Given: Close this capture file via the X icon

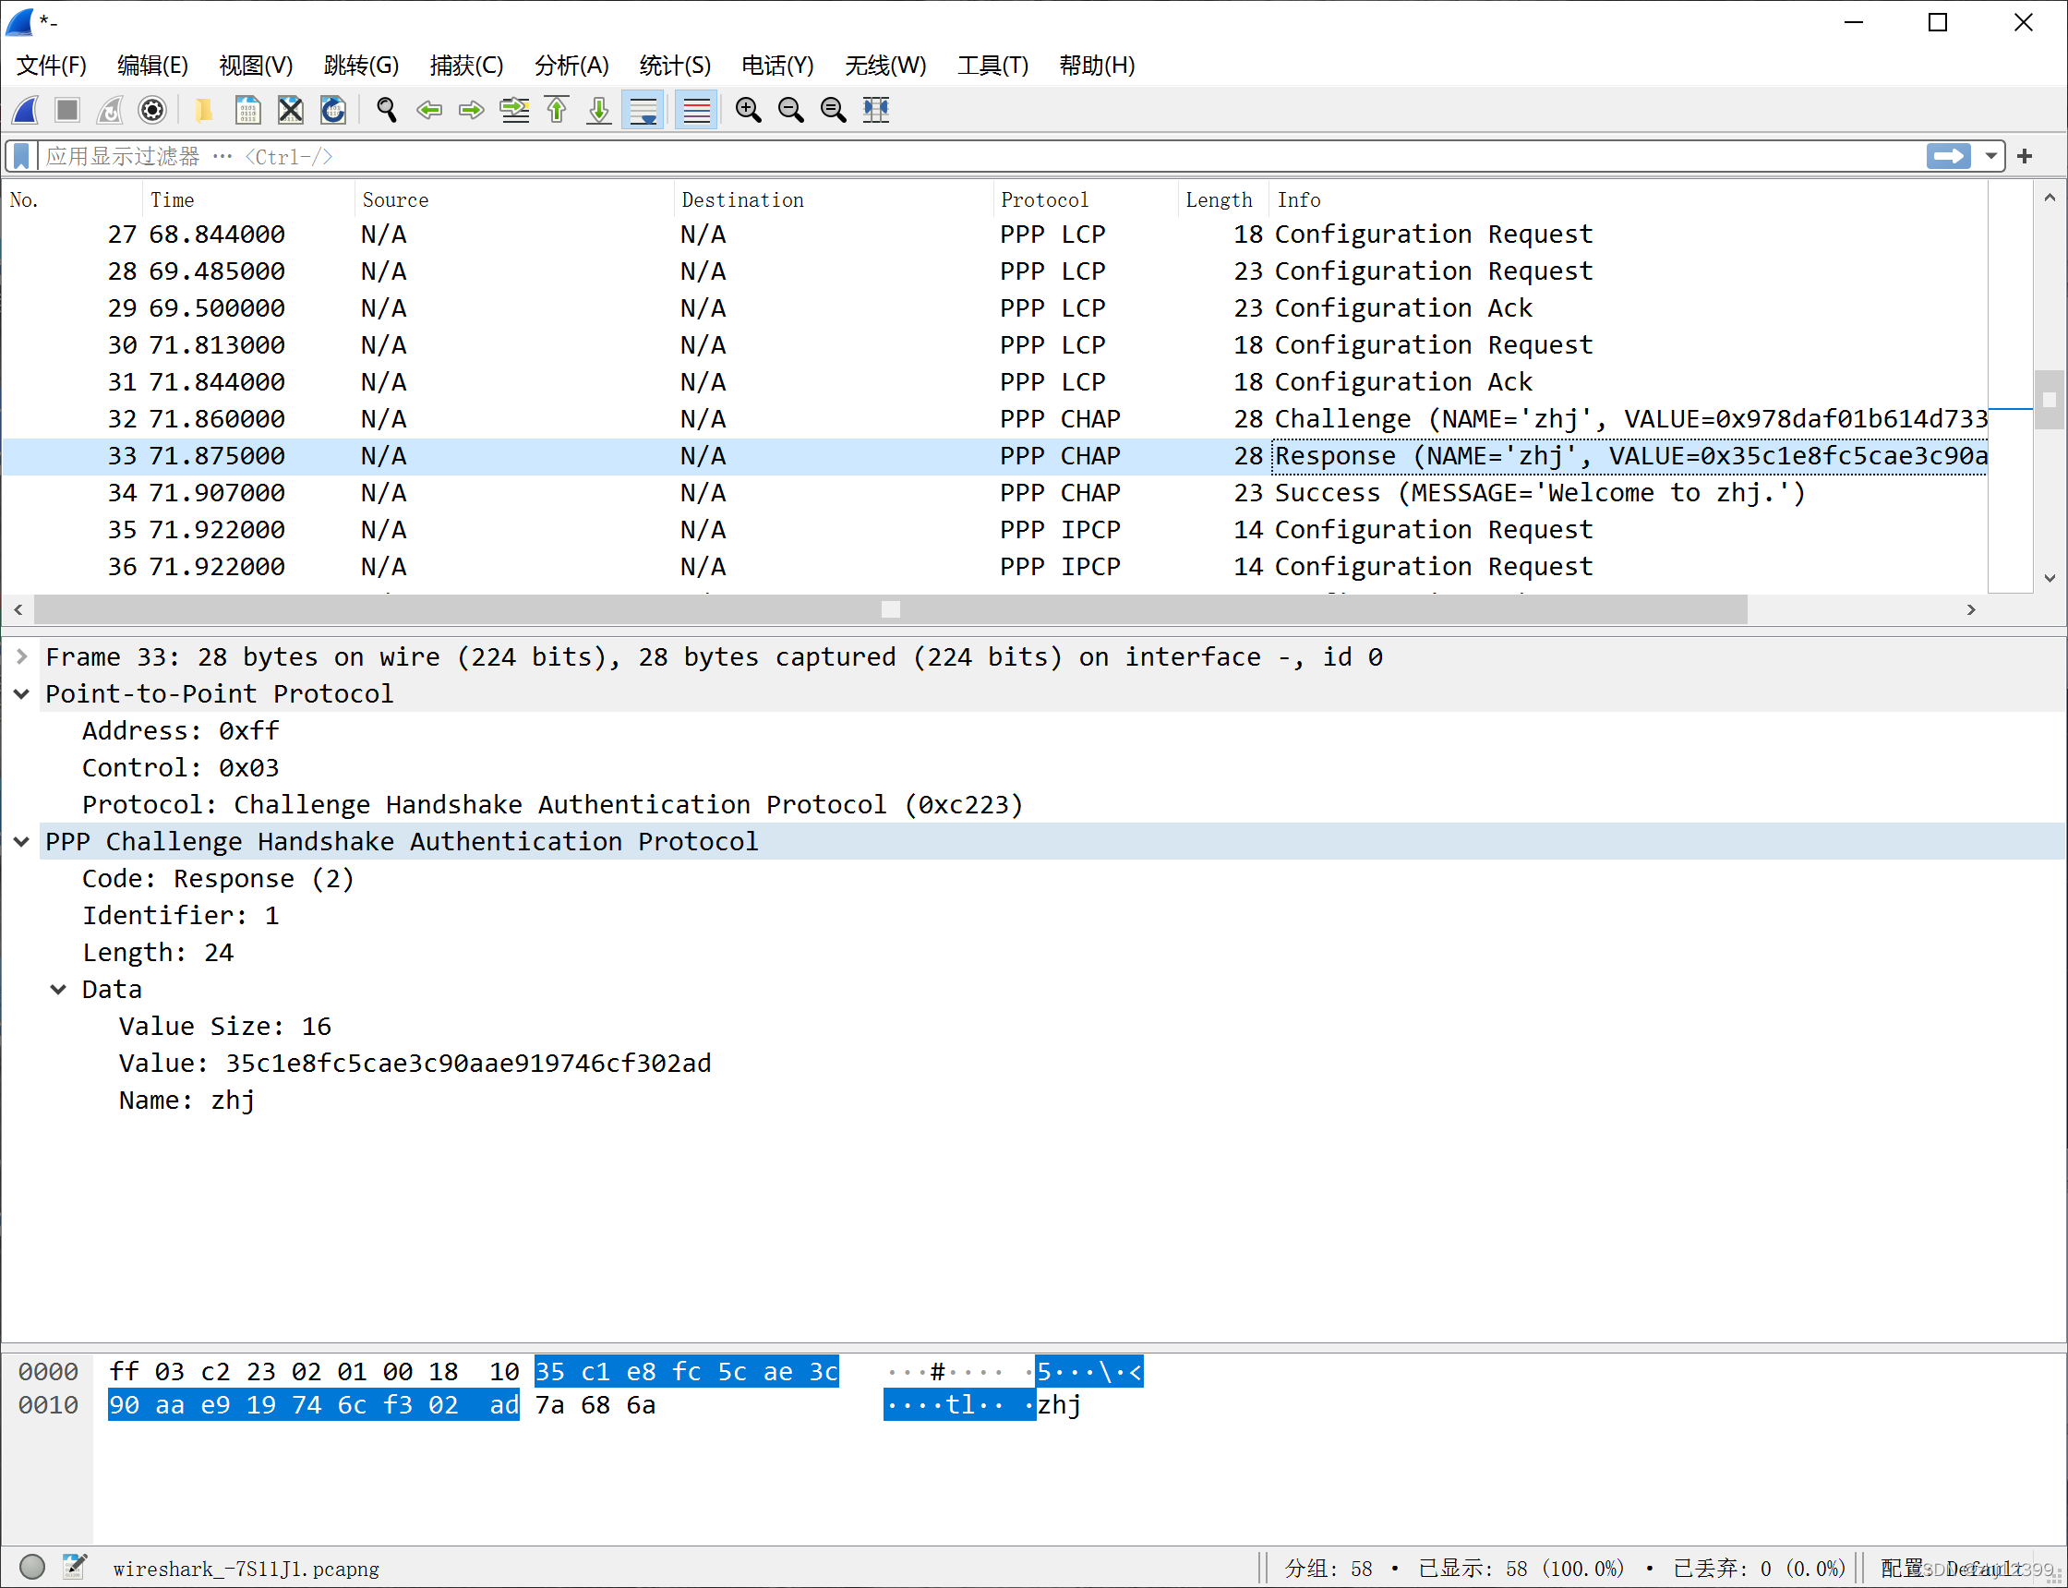Looking at the screenshot, I should coord(290,110).
